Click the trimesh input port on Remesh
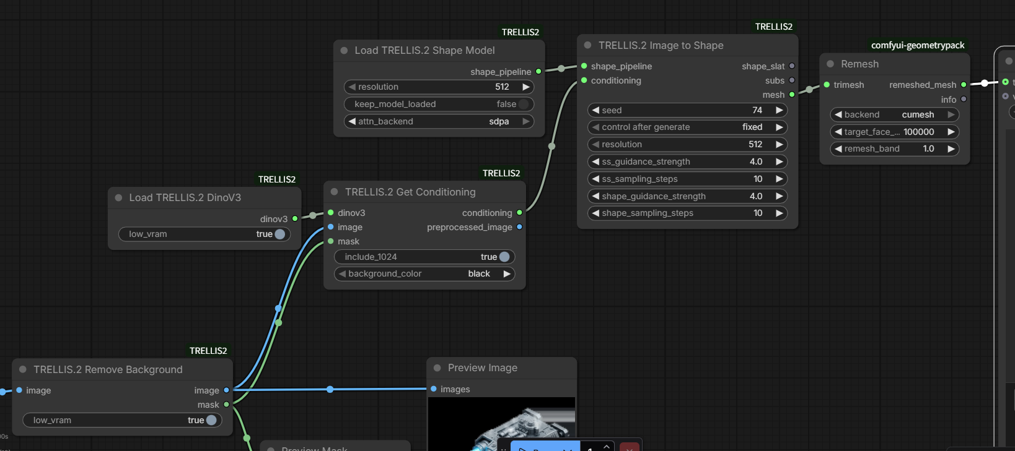This screenshot has width=1015, height=451. point(827,85)
